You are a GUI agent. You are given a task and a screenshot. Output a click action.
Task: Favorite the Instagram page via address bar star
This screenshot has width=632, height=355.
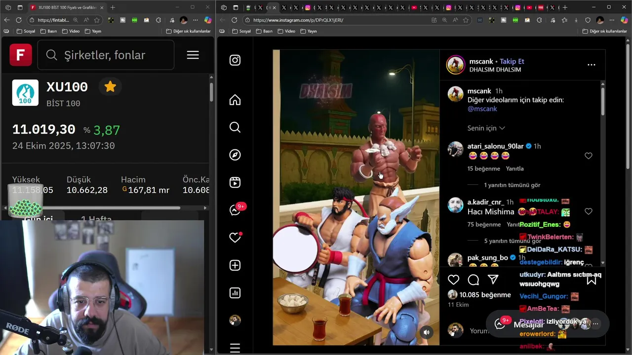(465, 20)
